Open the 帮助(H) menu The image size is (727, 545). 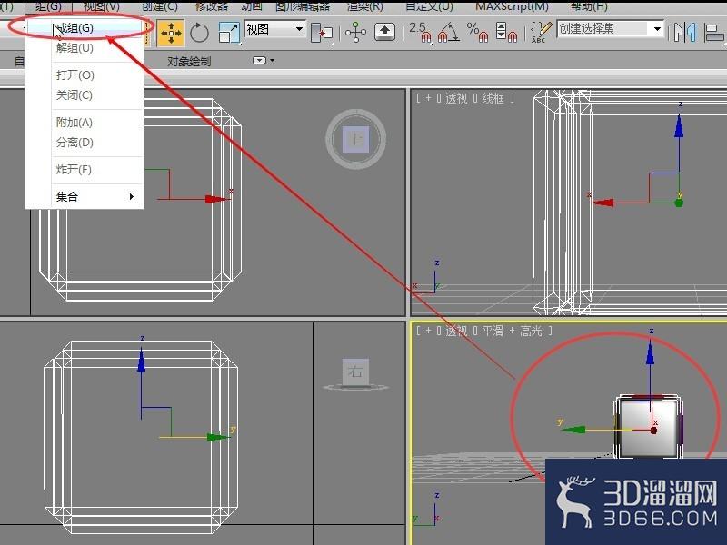589,6
